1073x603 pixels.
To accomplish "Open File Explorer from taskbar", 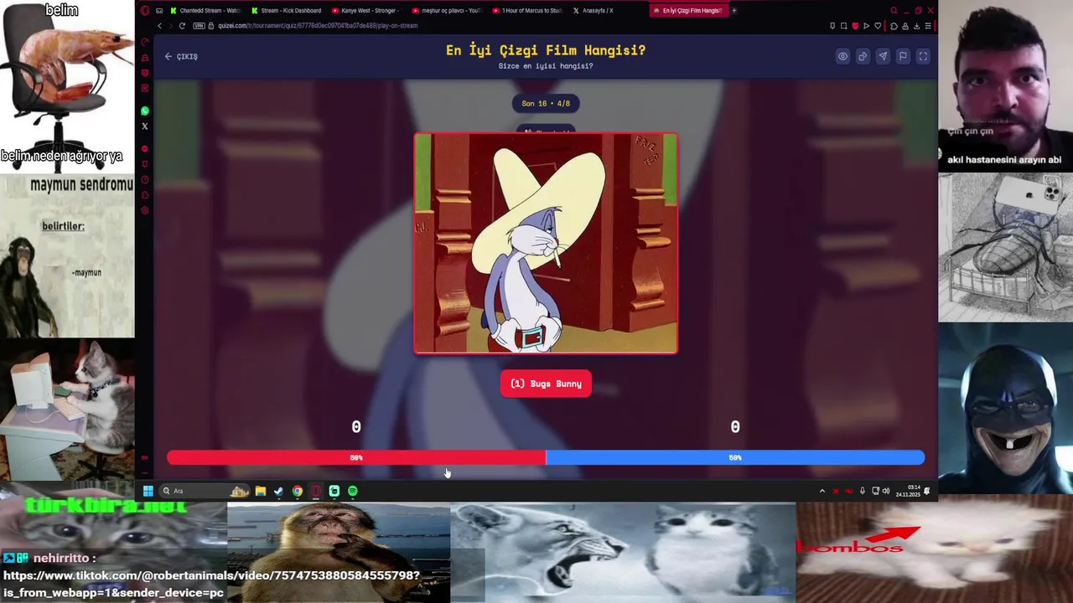I will pyautogui.click(x=261, y=491).
